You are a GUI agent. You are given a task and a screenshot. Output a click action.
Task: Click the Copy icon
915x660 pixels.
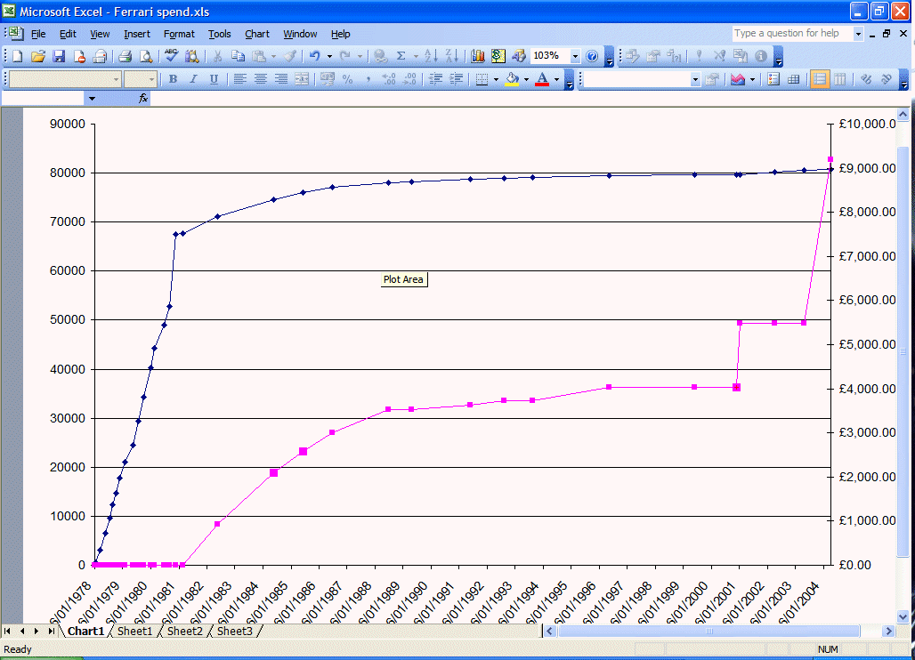point(238,56)
